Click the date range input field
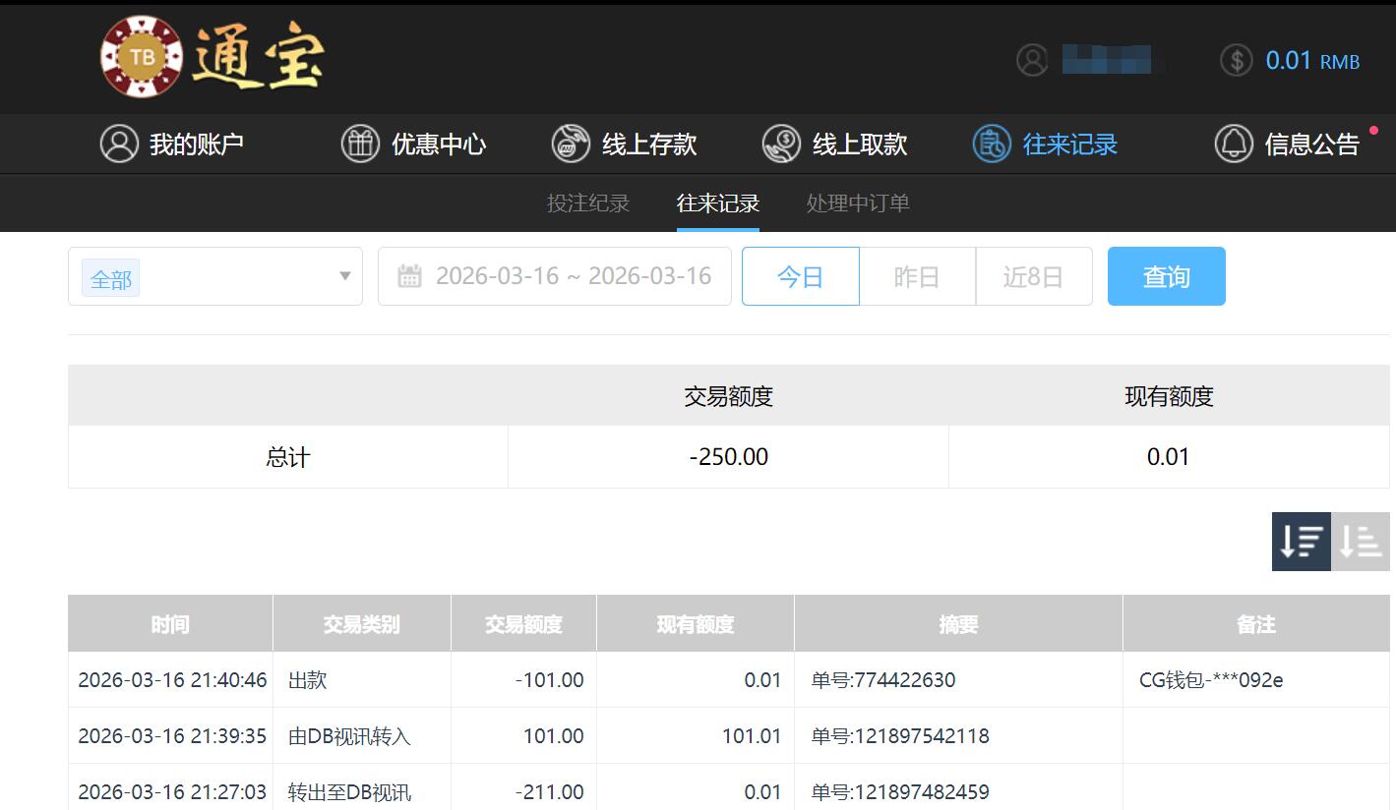Image resolution: width=1396 pixels, height=810 pixels. [576, 276]
